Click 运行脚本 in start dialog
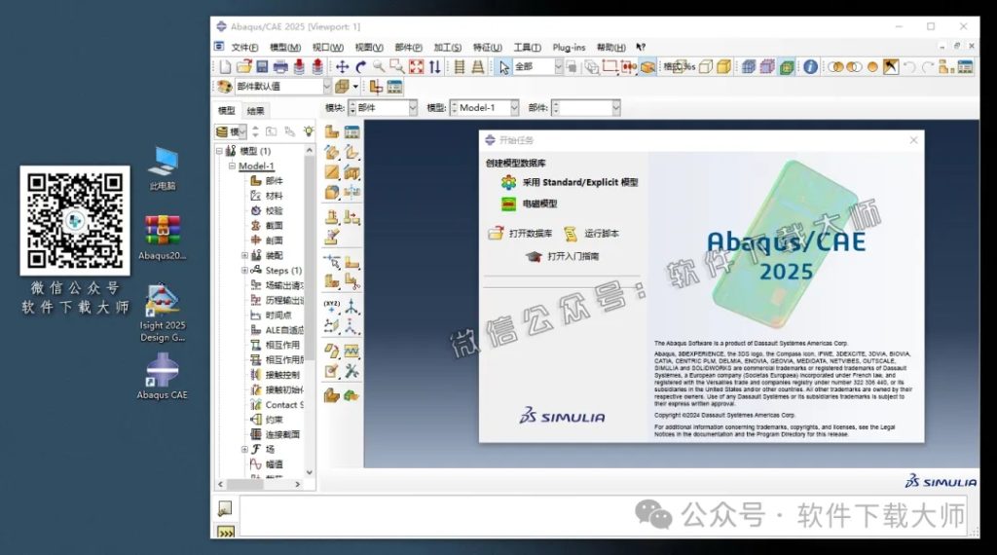This screenshot has height=555, width=997. coord(591,234)
